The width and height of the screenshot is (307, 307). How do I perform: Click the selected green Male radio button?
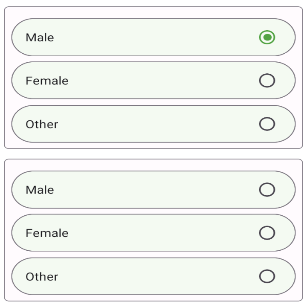pos(267,38)
